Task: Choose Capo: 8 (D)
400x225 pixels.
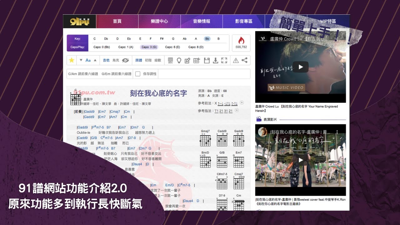Action: (x=196, y=47)
